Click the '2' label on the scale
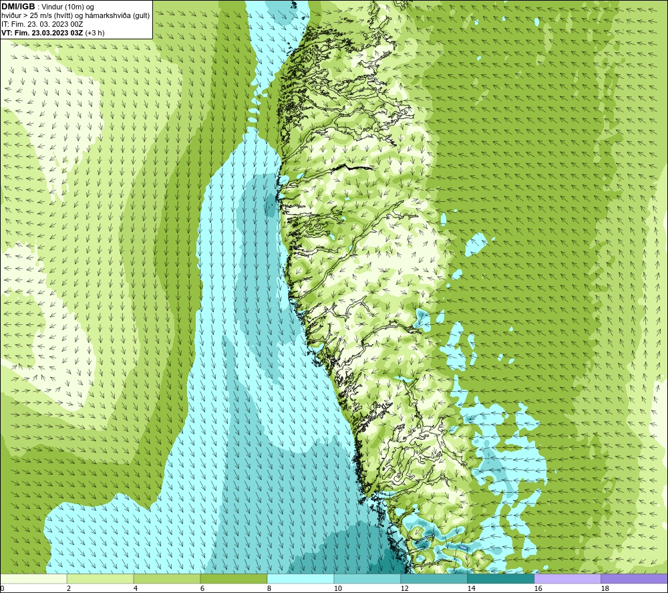Image resolution: width=668 pixels, height=593 pixels. [x=69, y=588]
